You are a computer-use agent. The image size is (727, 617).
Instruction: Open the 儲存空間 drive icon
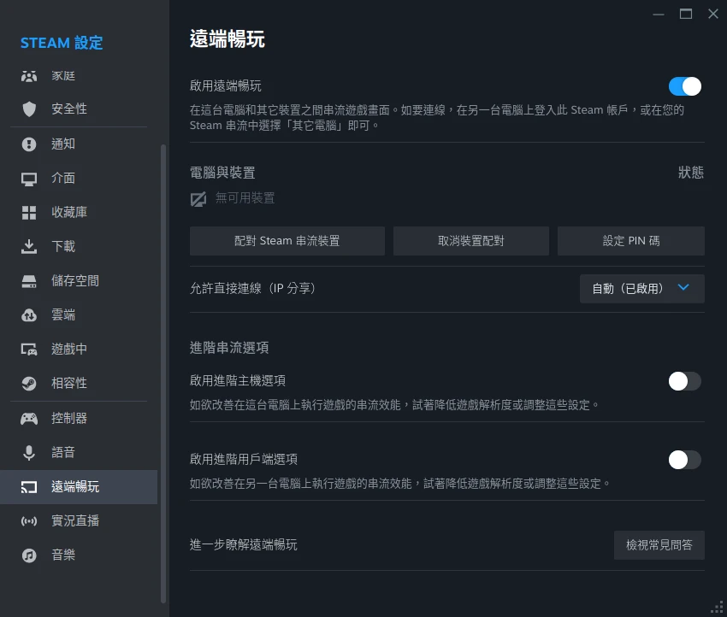[x=29, y=280]
